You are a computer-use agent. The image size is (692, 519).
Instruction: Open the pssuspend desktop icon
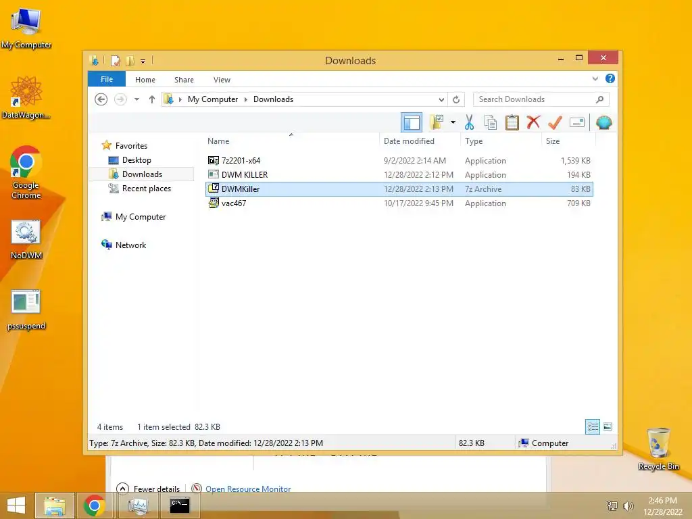pos(26,310)
